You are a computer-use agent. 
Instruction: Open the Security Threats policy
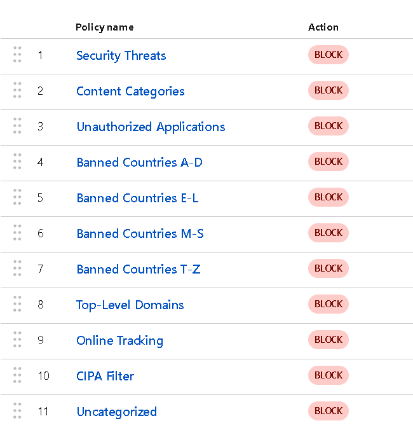click(x=121, y=55)
